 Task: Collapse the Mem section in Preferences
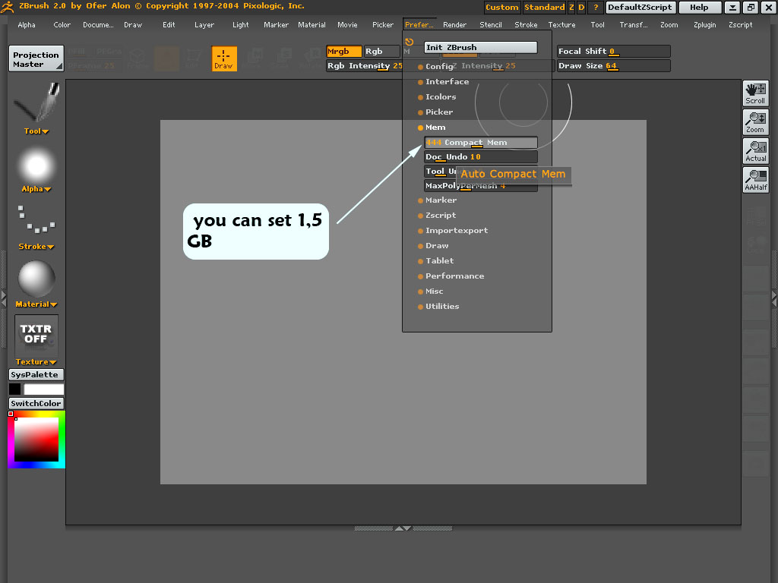[x=432, y=128]
